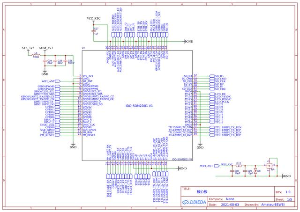Select the C27 1uF capacitor symbol
This screenshot has width=300, height=212.
point(94,31)
